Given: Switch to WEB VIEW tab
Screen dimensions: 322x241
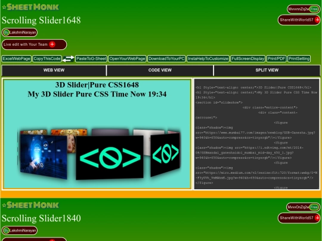Looking at the screenshot, I should (x=54, y=70).
